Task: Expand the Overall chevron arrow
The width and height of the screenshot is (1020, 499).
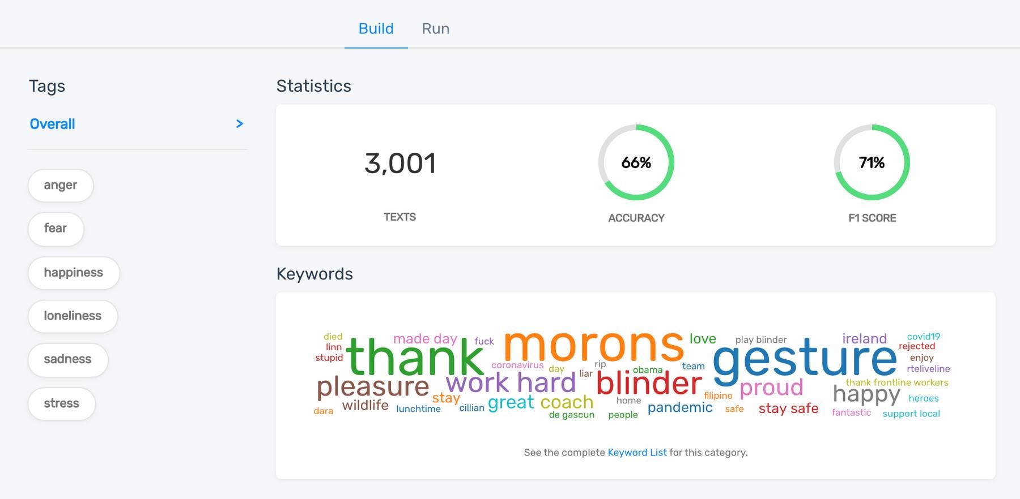Action: (x=239, y=124)
